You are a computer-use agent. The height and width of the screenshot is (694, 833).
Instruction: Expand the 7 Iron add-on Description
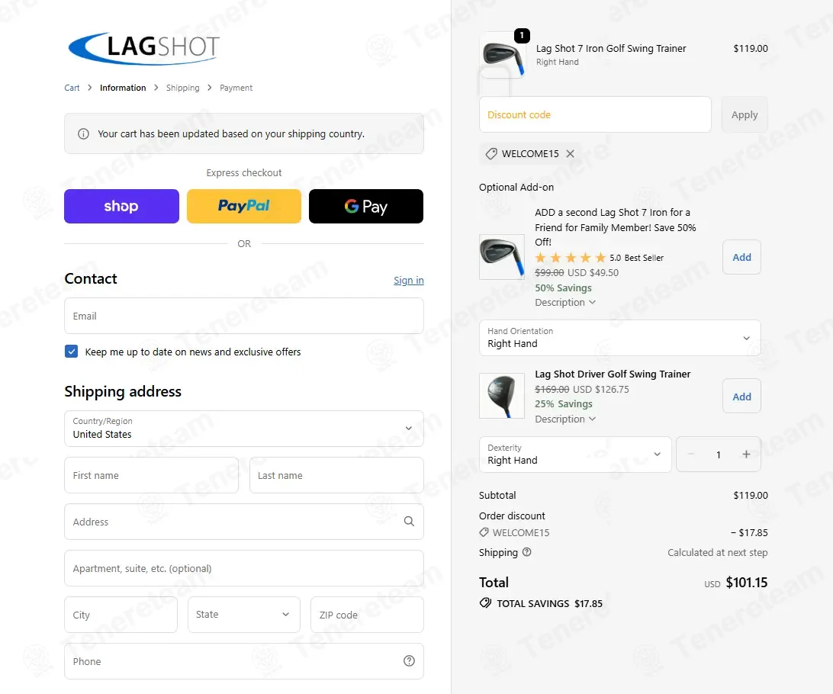pyautogui.click(x=565, y=302)
